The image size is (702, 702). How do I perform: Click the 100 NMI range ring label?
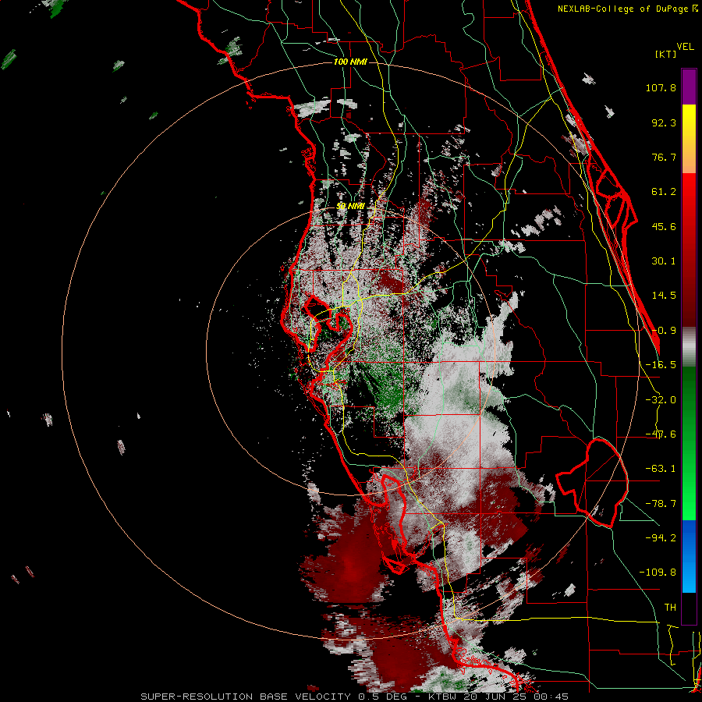(350, 62)
